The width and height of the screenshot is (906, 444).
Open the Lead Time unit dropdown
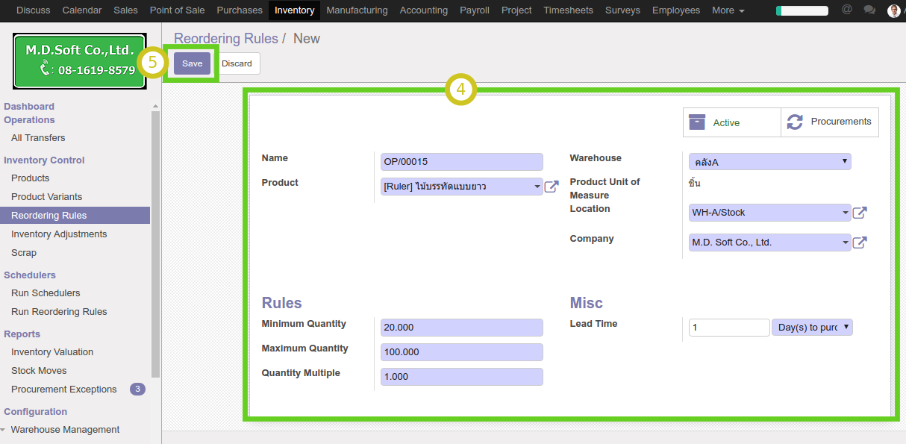point(812,328)
